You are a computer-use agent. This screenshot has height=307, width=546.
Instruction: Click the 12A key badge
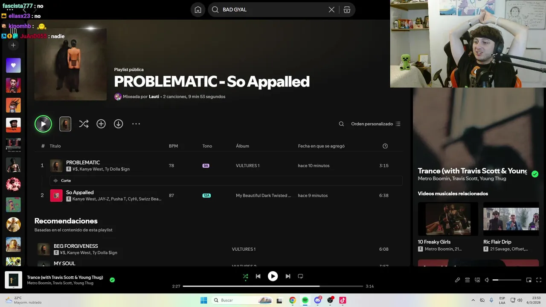coord(206,196)
